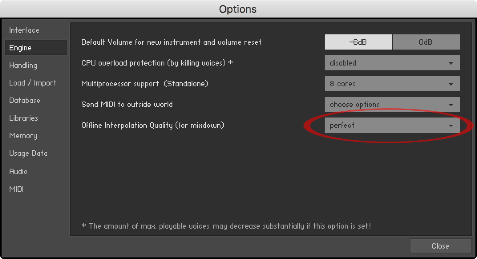The width and height of the screenshot is (477, 259).
Task: Click the arrow on the choose options dropdown
Action: pyautogui.click(x=451, y=105)
